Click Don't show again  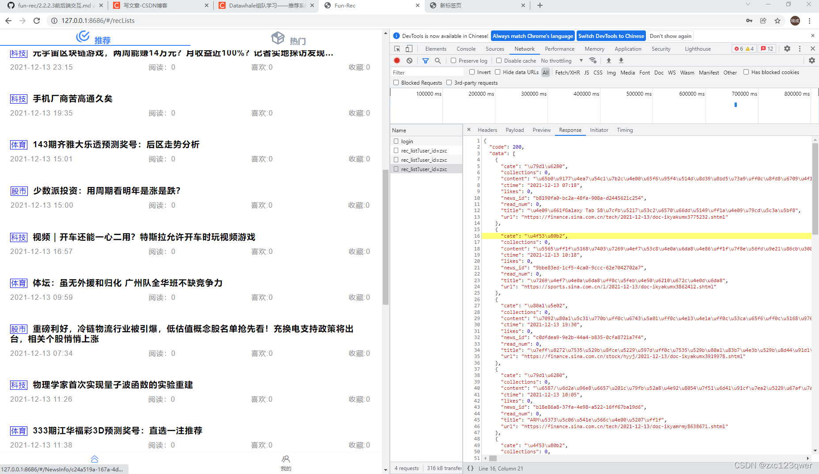tap(670, 36)
